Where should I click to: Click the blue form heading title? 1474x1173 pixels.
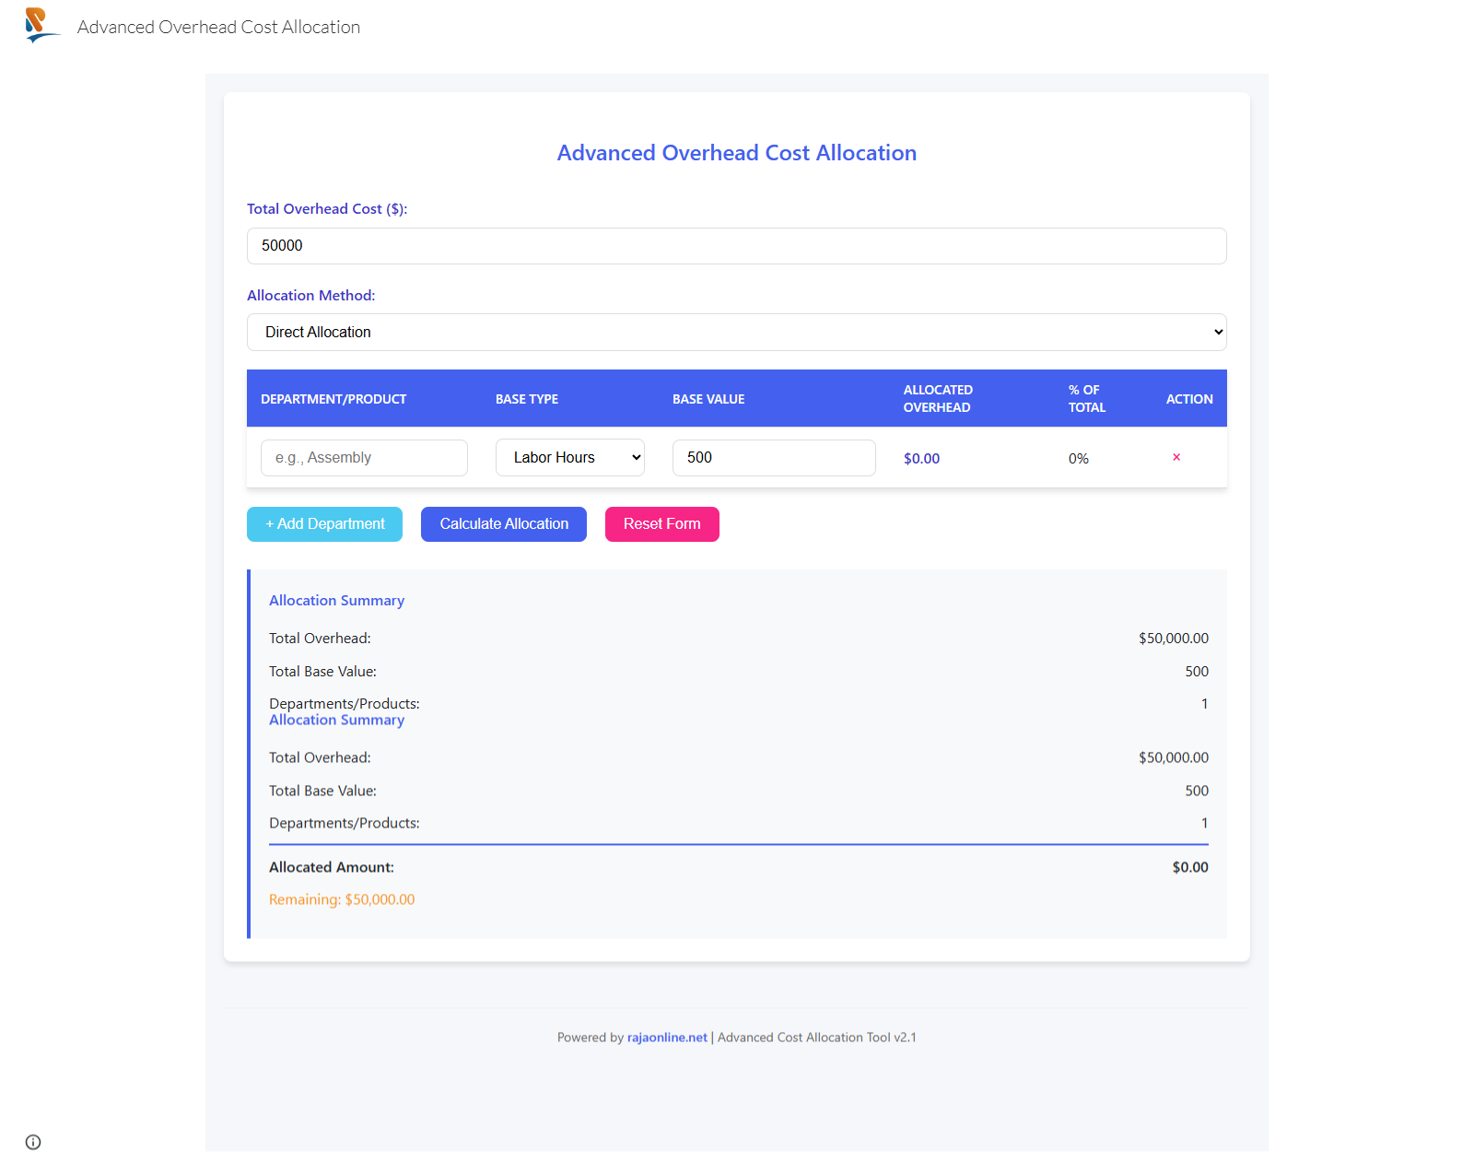point(737,153)
